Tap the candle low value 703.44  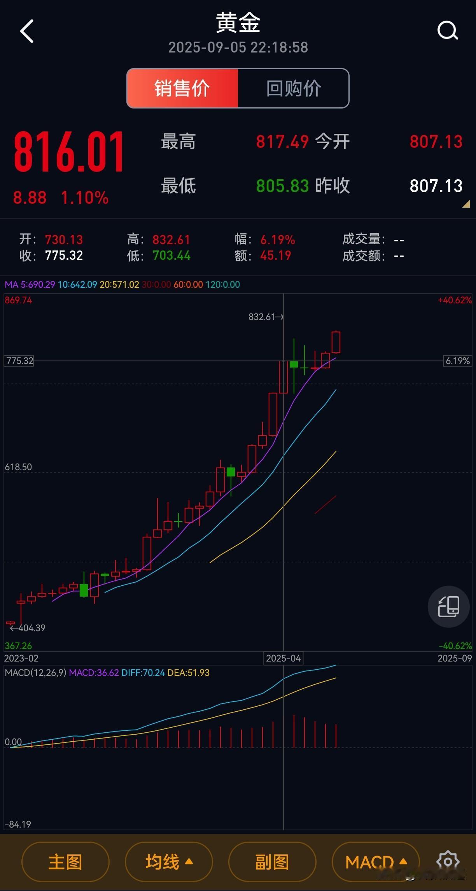(171, 256)
